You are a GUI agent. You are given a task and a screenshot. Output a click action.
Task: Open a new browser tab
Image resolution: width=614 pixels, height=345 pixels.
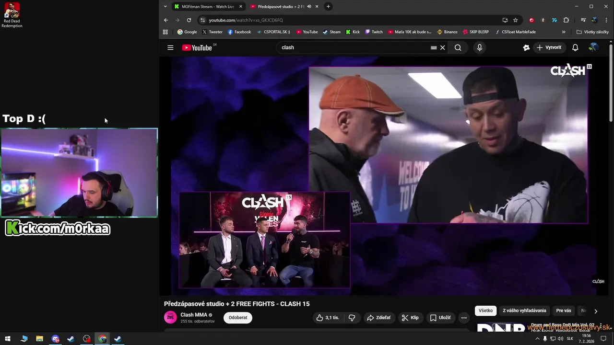(x=328, y=7)
